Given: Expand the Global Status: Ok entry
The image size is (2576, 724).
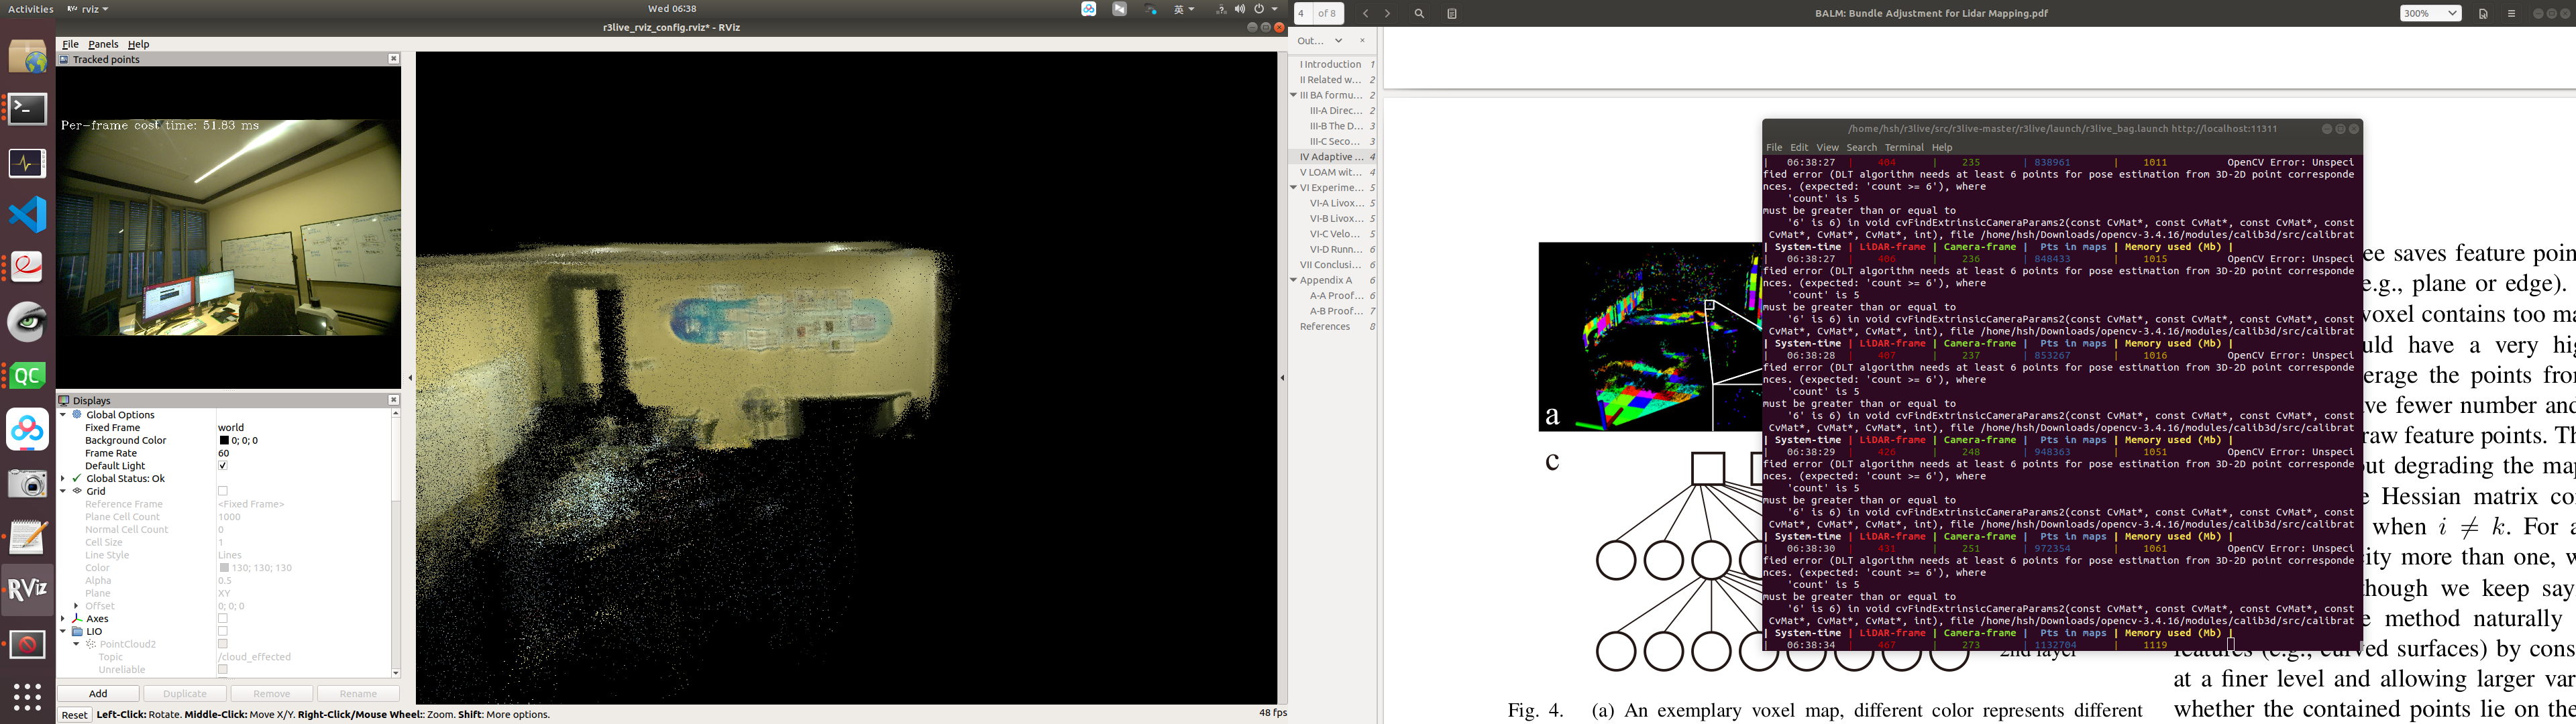Looking at the screenshot, I should 64,478.
